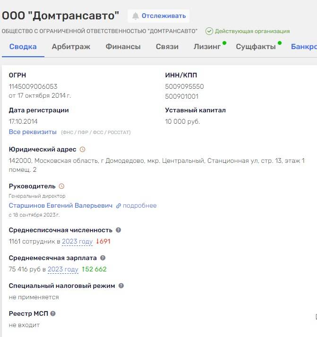
Task: Click the ООО "Домтрансавто" heading
Action: point(60,16)
